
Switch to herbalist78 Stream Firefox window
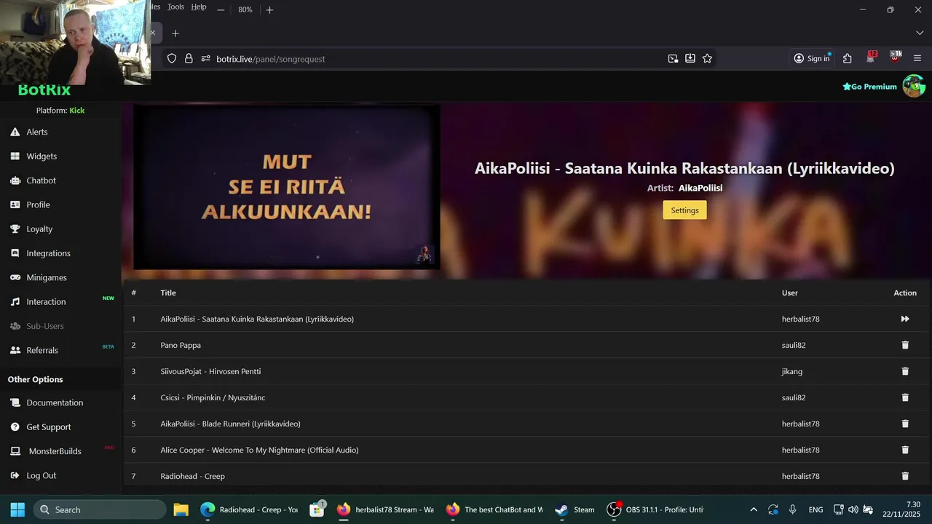click(385, 509)
